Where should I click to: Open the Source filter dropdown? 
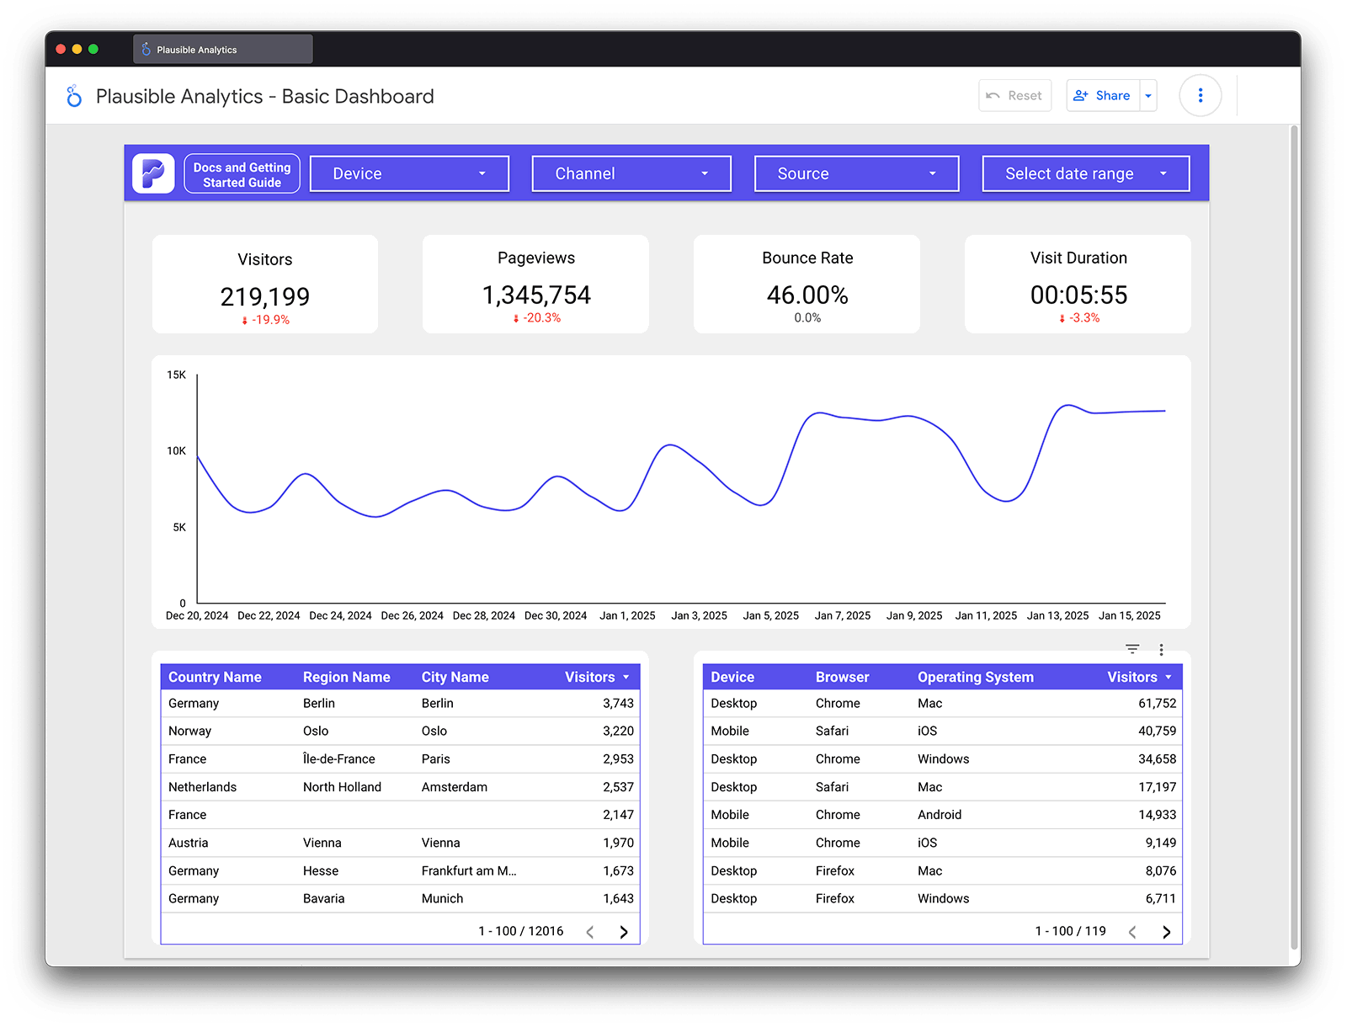[x=856, y=173]
